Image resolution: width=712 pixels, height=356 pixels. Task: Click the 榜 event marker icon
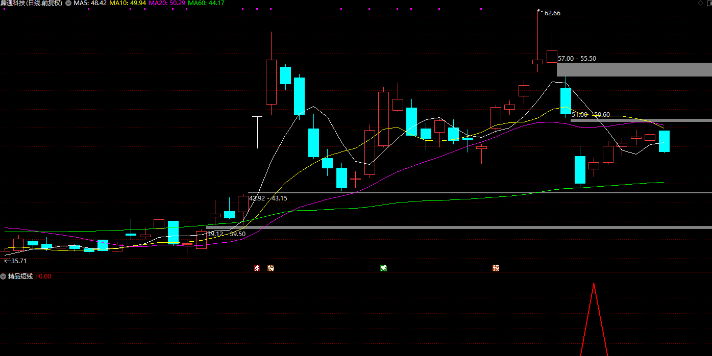tap(271, 268)
